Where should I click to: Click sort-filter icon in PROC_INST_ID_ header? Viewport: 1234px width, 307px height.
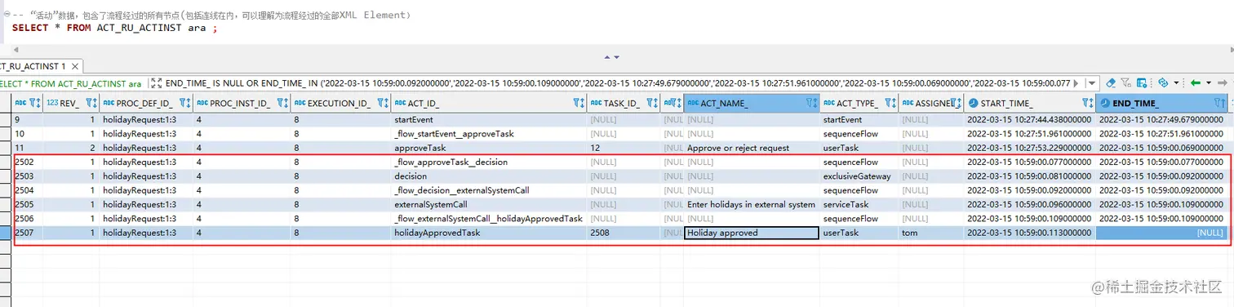pyautogui.click(x=282, y=103)
